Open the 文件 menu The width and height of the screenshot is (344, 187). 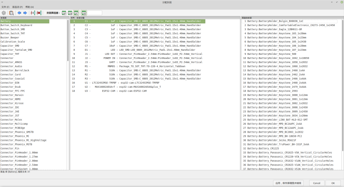[x=5, y=7]
